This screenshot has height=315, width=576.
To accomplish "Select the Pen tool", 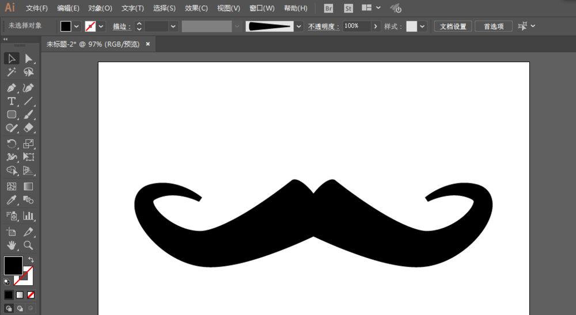I will tap(12, 88).
